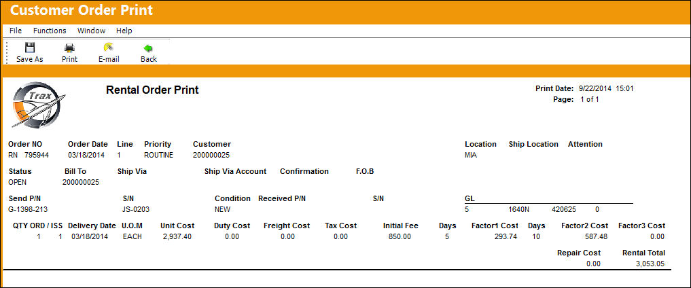Click the Confirmation field label
The height and width of the screenshot is (288, 691).
pos(304,171)
